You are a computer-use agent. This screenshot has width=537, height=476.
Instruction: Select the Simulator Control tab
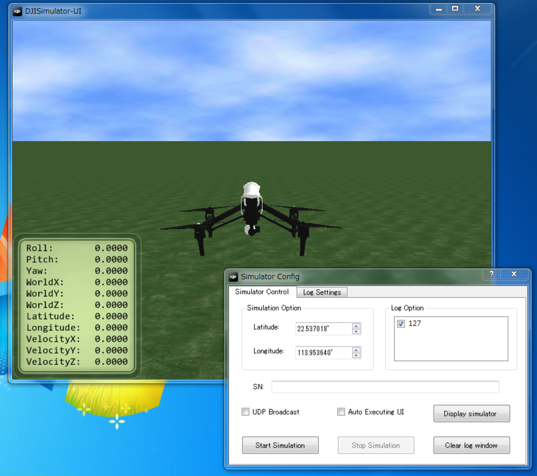coord(262,292)
